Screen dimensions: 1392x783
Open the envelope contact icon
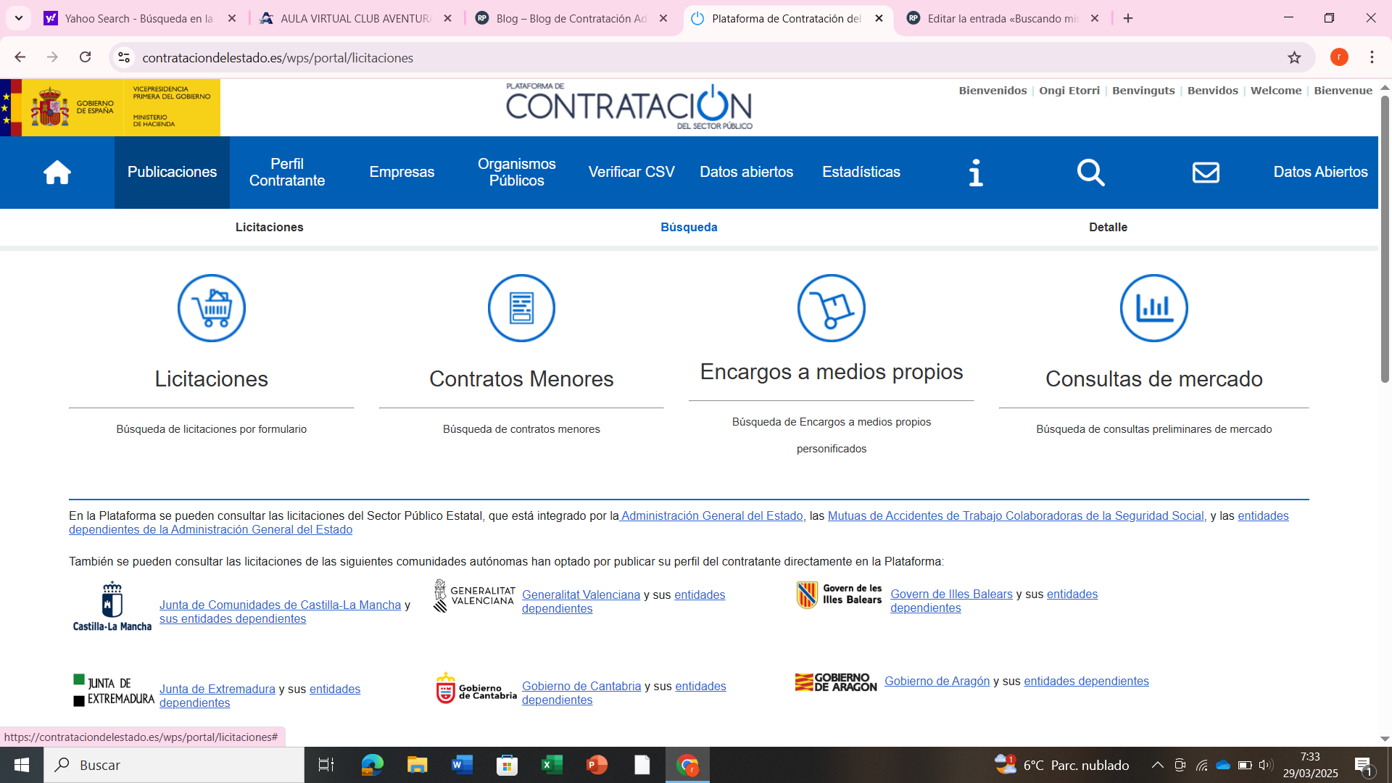[1206, 173]
